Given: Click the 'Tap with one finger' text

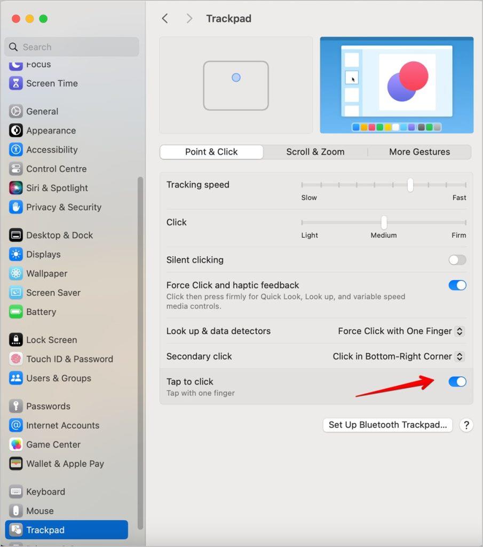Looking at the screenshot, I should (x=200, y=393).
